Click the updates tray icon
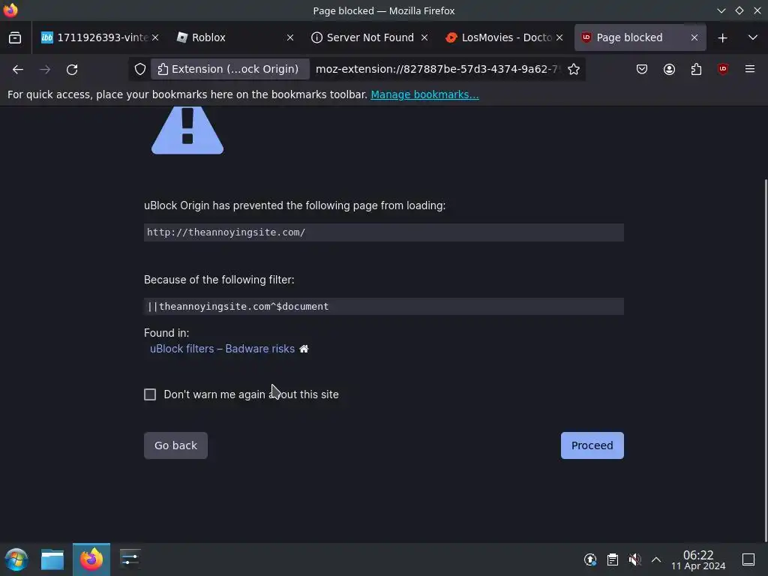 coord(590,559)
